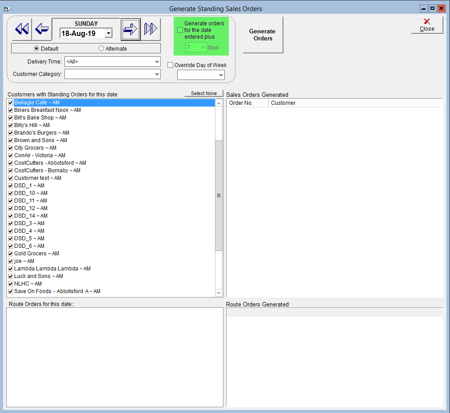Click the Select None button
This screenshot has height=413, width=450.
(x=204, y=93)
